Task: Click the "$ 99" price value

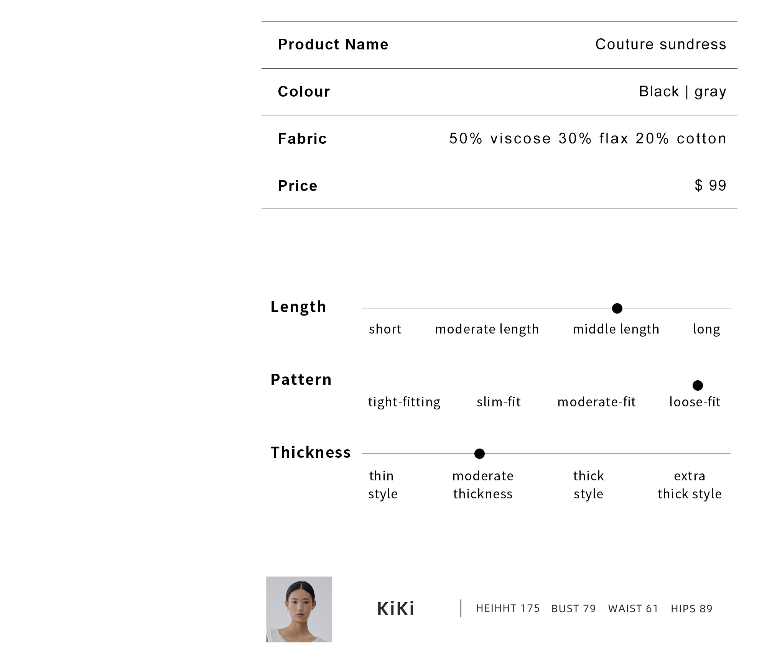Action: (710, 186)
